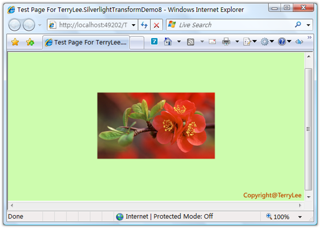
Task: Open the Page menu icon
Action: click(x=250, y=41)
